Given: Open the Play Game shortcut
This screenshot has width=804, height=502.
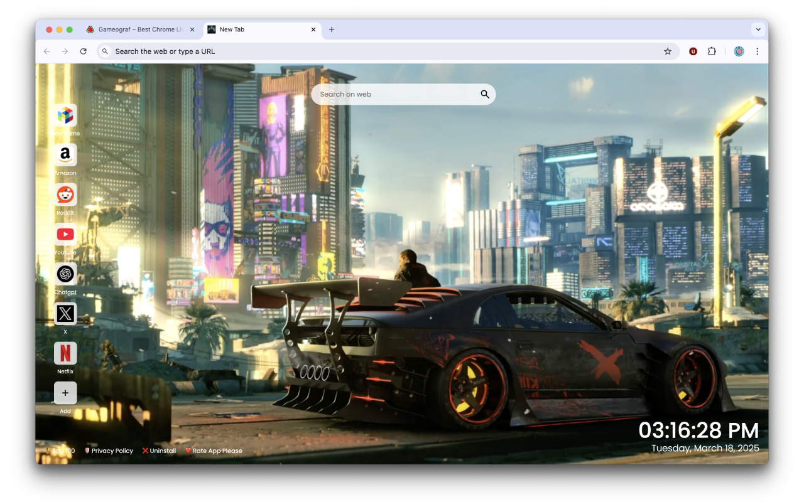Looking at the screenshot, I should pos(65,115).
